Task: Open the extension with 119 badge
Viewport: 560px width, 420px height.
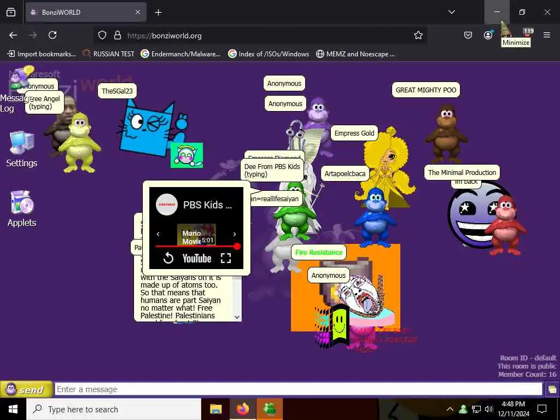Action: [527, 33]
